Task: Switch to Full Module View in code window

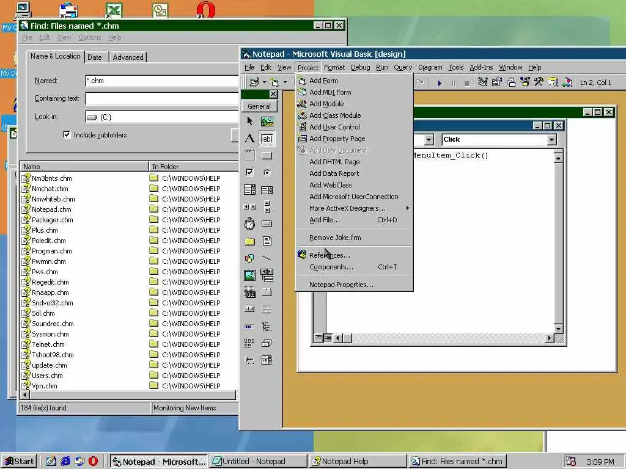Action: pyautogui.click(x=328, y=338)
